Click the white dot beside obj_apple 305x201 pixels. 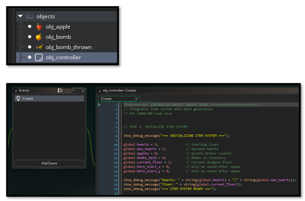(x=30, y=27)
